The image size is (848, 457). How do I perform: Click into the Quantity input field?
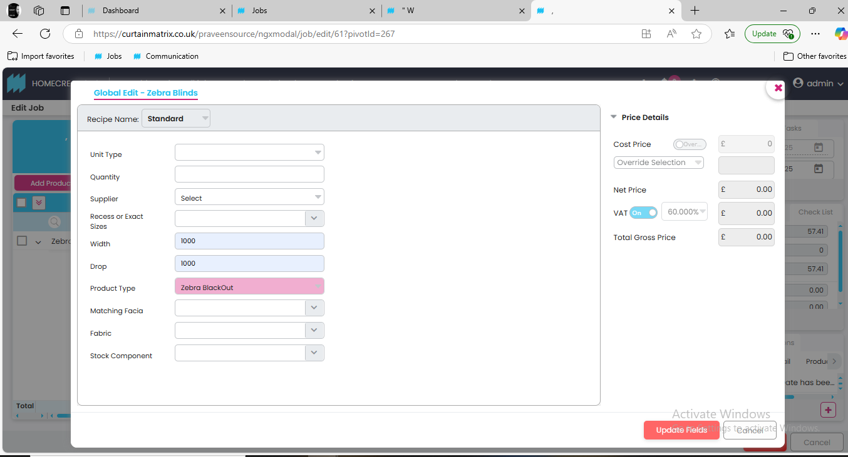coord(249,174)
